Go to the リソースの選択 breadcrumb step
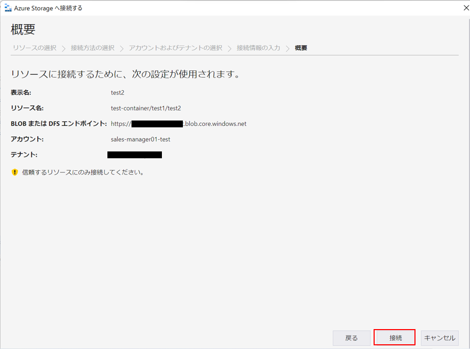This screenshot has height=349, width=470. (35, 48)
